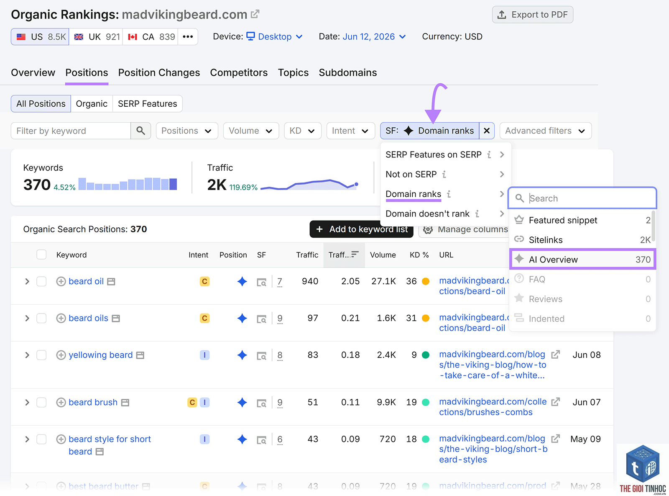
Task: Expand the beard oil row
Action: (27, 281)
